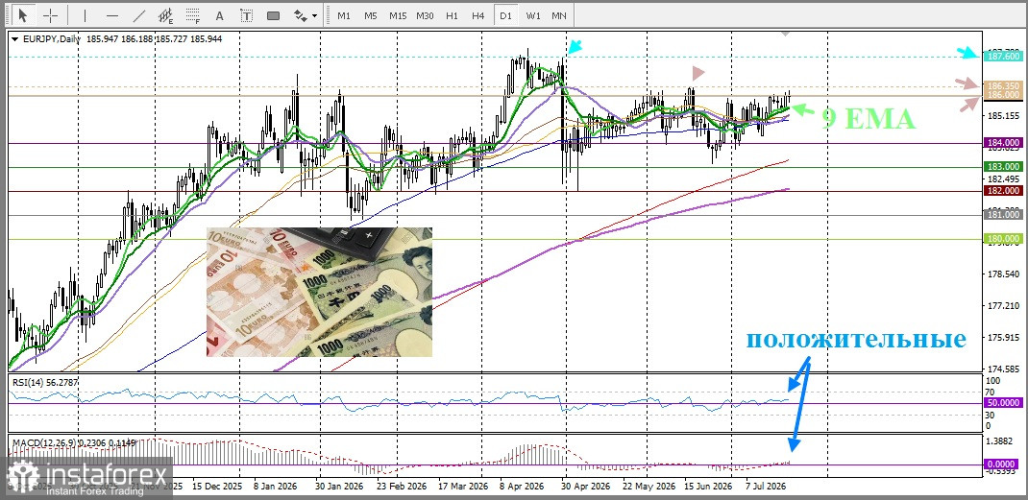Click the 177.210 price scale value
Image resolution: width=1028 pixels, height=500 pixels.
click(1002, 305)
